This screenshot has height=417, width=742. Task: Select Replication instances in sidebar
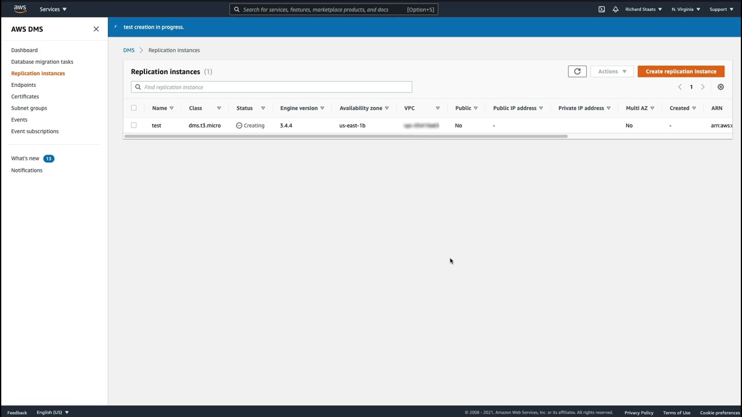pyautogui.click(x=38, y=74)
